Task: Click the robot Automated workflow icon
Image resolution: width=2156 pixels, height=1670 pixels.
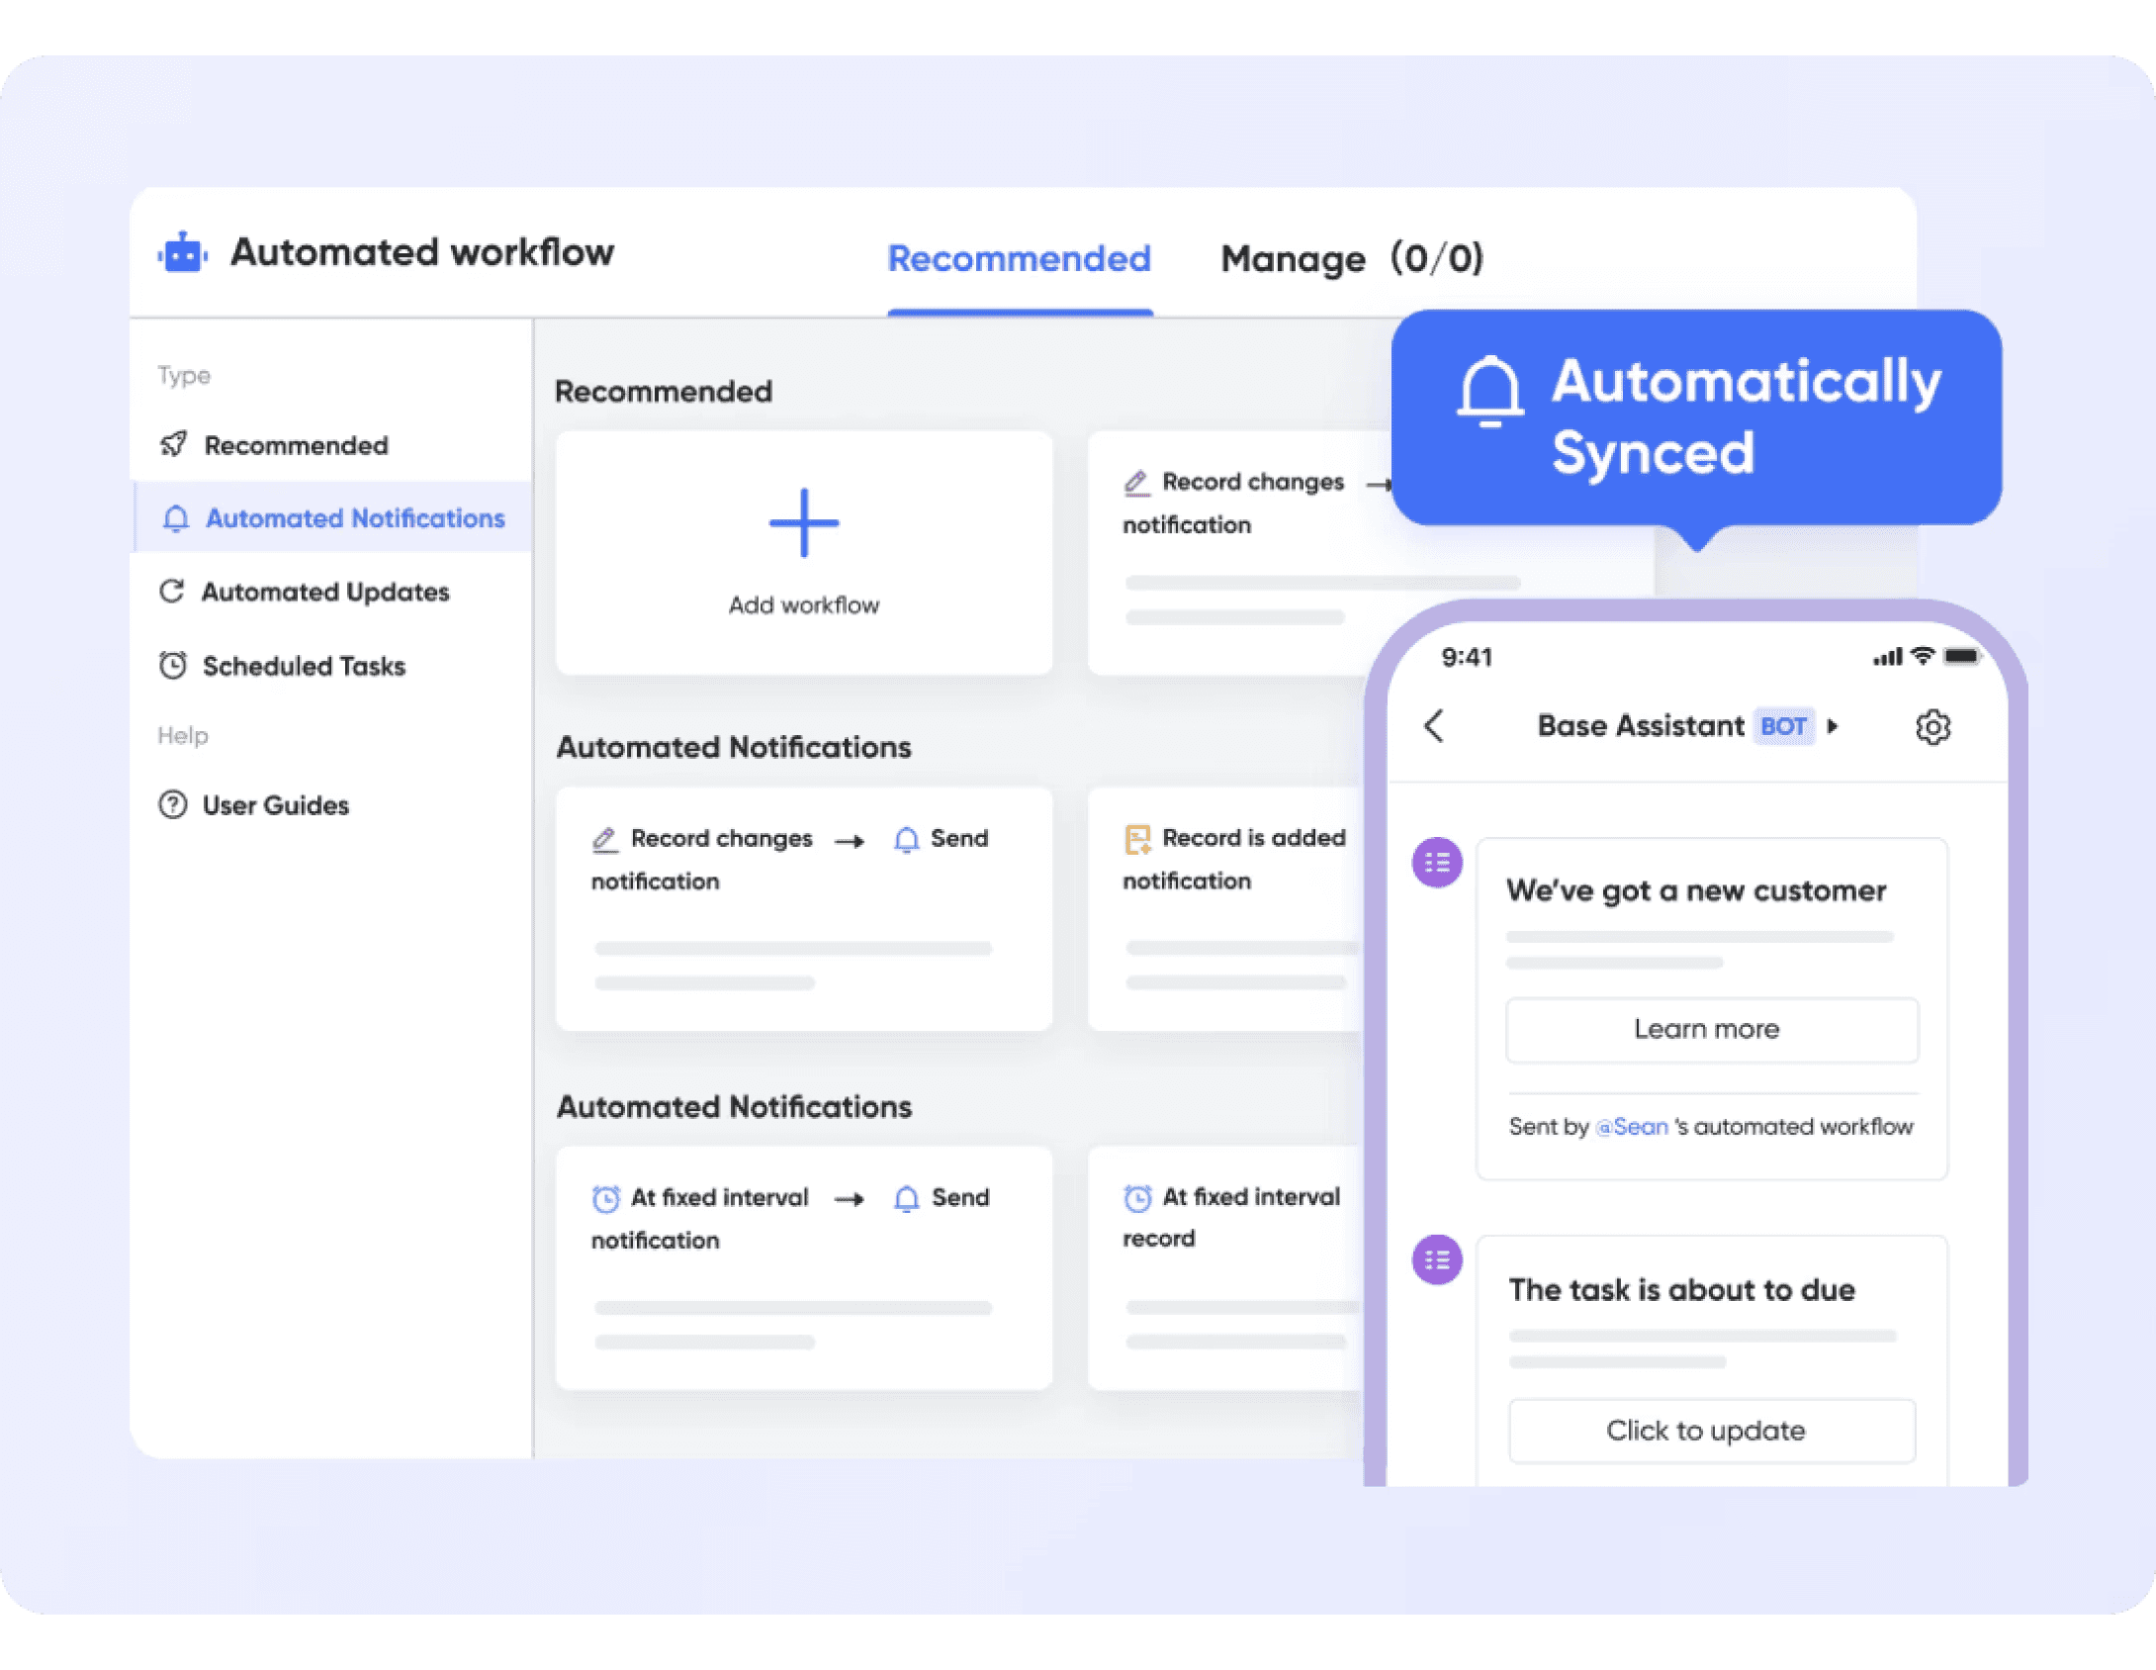Action: (x=182, y=253)
